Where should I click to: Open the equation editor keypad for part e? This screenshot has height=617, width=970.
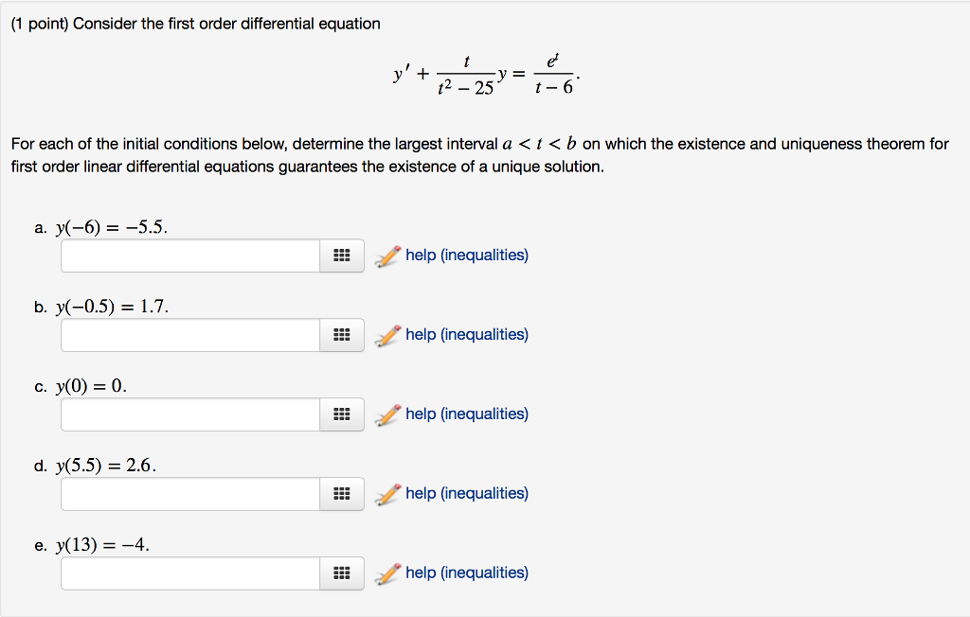(343, 573)
